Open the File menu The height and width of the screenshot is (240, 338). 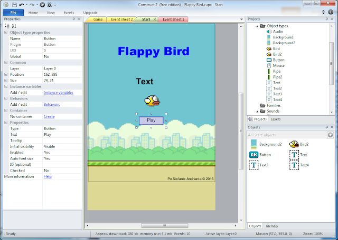click(x=13, y=13)
